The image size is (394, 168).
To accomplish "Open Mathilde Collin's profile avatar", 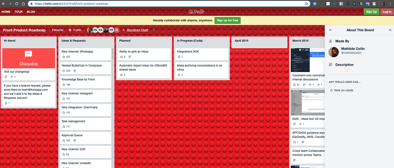I will (334, 52).
